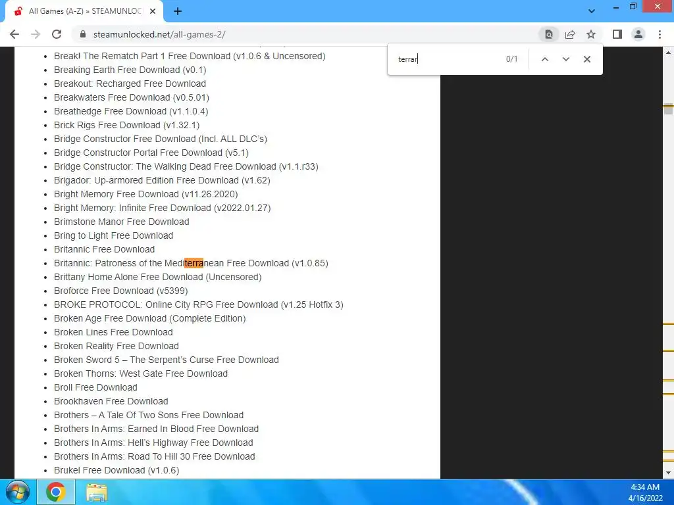This screenshot has width=674, height=505.
Task: Open Brigador: Up-armored Edition link
Action: point(162,180)
